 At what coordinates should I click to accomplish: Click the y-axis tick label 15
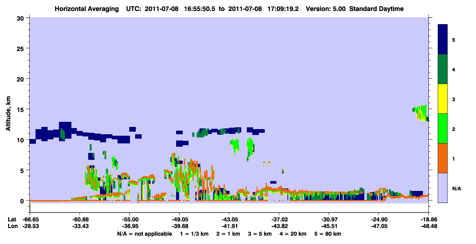click(x=21, y=109)
